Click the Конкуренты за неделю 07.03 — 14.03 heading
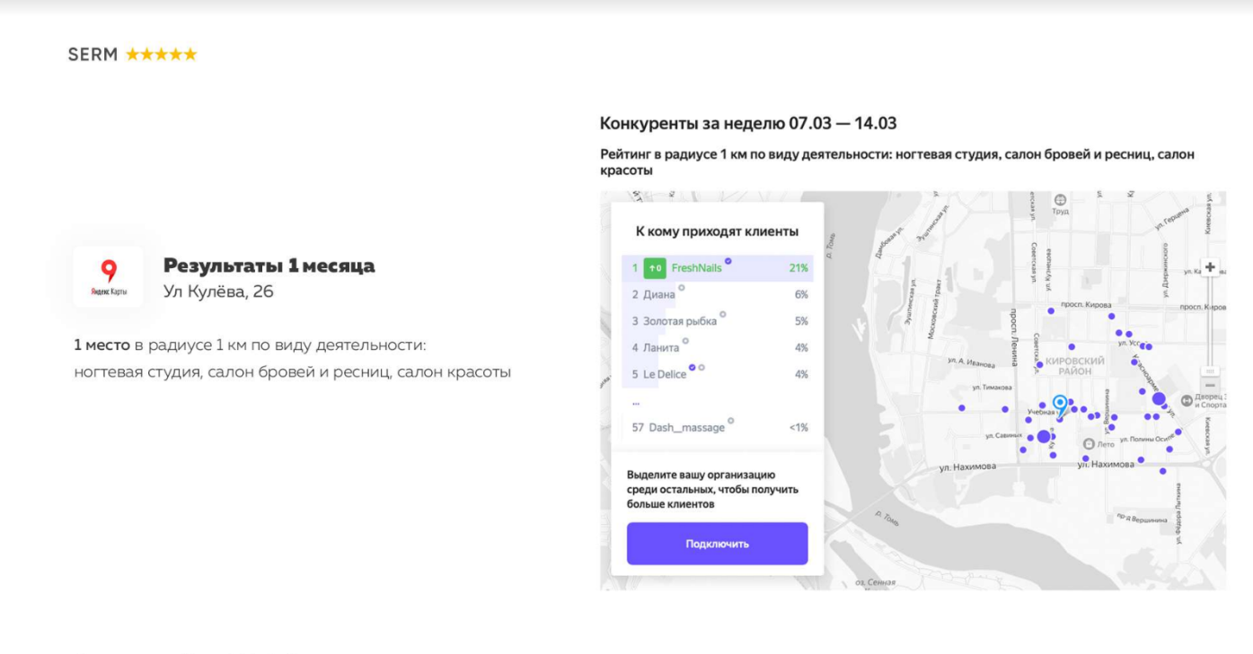This screenshot has height=654, width=1253. click(748, 124)
